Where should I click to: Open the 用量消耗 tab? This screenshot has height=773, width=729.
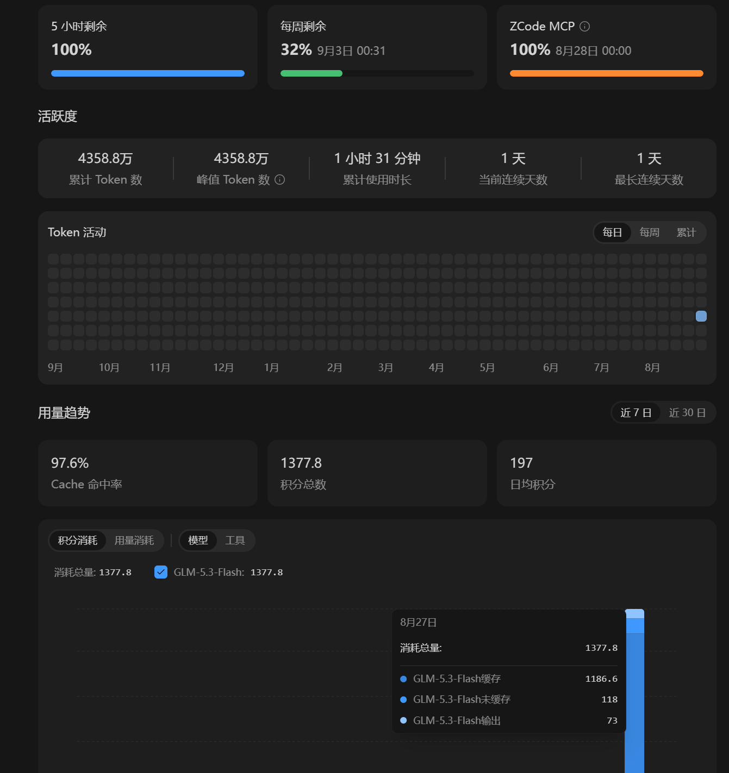134,541
